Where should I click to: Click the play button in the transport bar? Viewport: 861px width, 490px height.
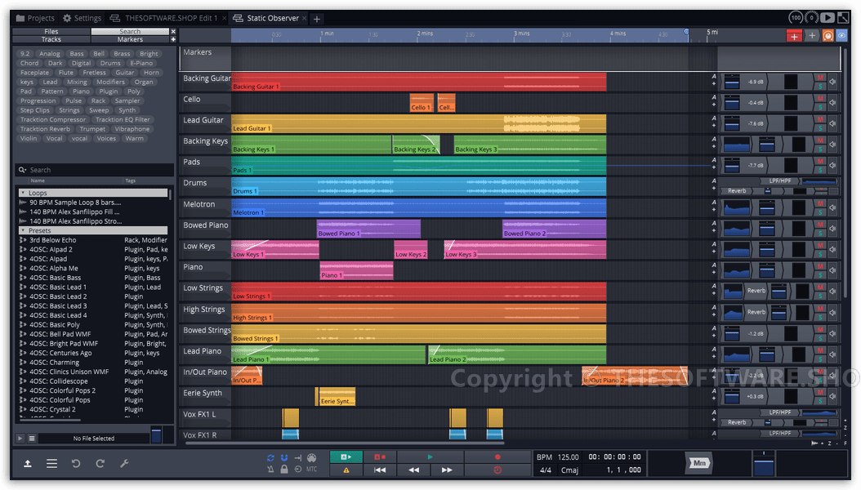(429, 456)
